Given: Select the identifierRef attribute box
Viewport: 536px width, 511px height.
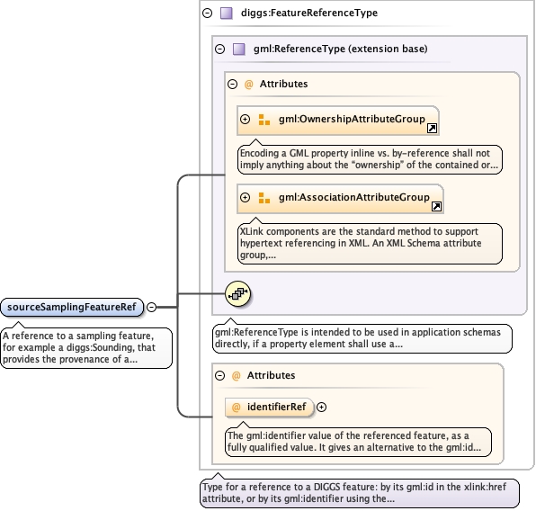Looking at the screenshot, I should [270, 407].
